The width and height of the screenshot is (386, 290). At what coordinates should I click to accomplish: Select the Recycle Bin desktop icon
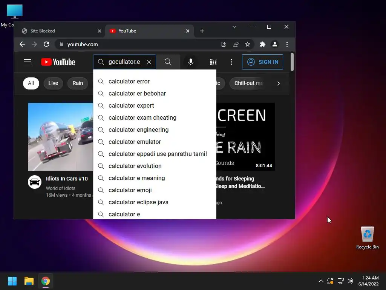point(367,238)
